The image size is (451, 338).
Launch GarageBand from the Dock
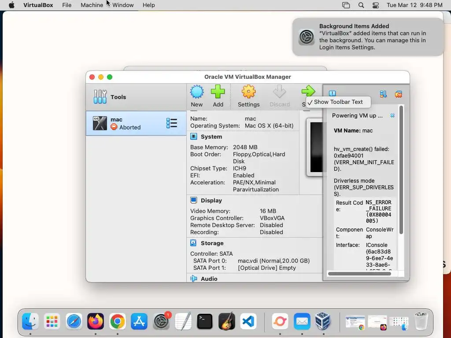click(x=227, y=321)
